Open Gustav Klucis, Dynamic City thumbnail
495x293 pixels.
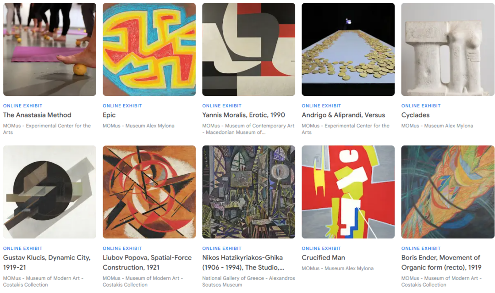coord(49,192)
